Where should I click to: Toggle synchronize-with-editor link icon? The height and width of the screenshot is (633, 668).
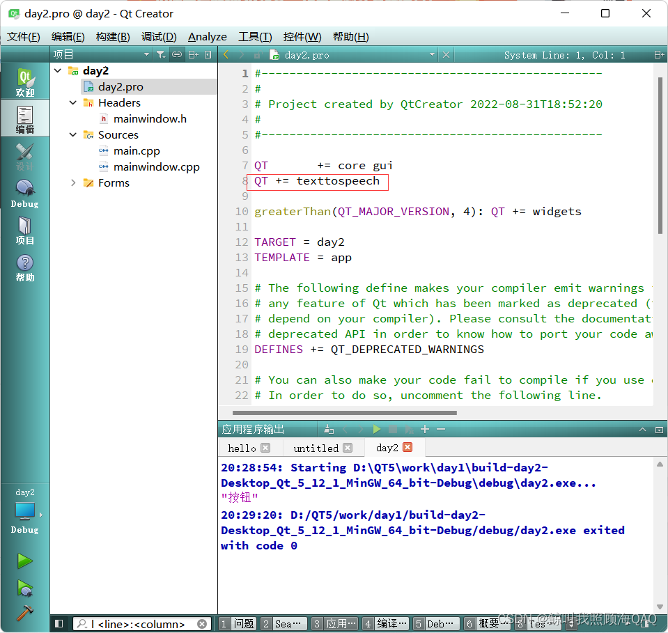(x=176, y=54)
